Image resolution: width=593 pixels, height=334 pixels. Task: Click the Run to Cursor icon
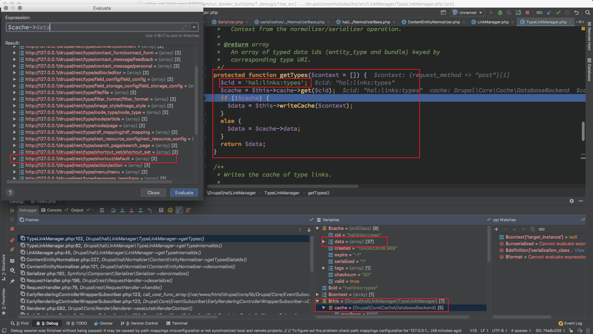[150, 210]
